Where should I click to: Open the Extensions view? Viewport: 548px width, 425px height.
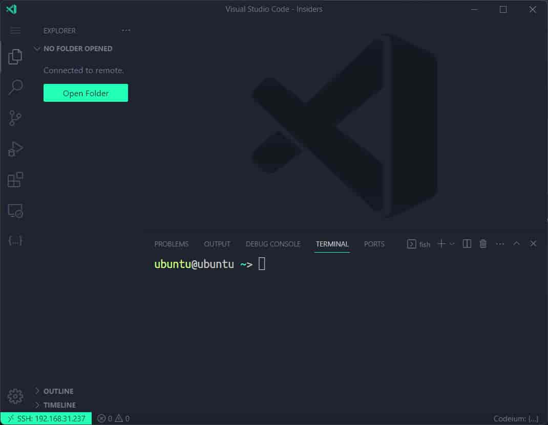tap(15, 180)
